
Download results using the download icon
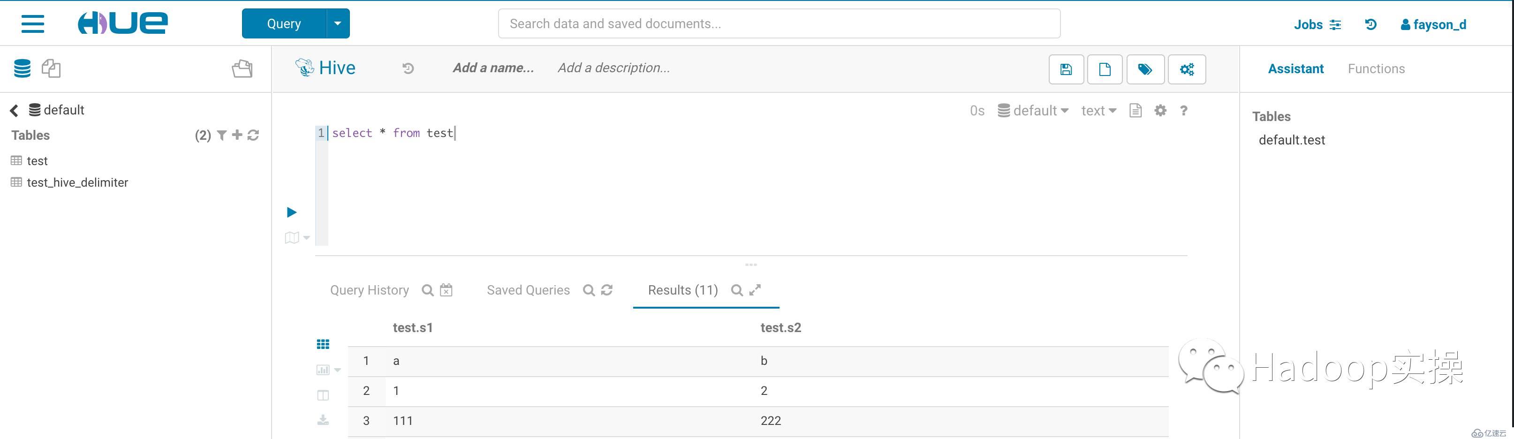click(x=323, y=420)
